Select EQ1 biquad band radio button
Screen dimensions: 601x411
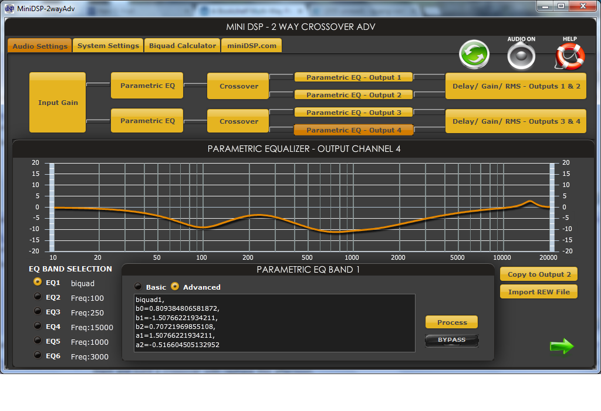click(x=38, y=282)
